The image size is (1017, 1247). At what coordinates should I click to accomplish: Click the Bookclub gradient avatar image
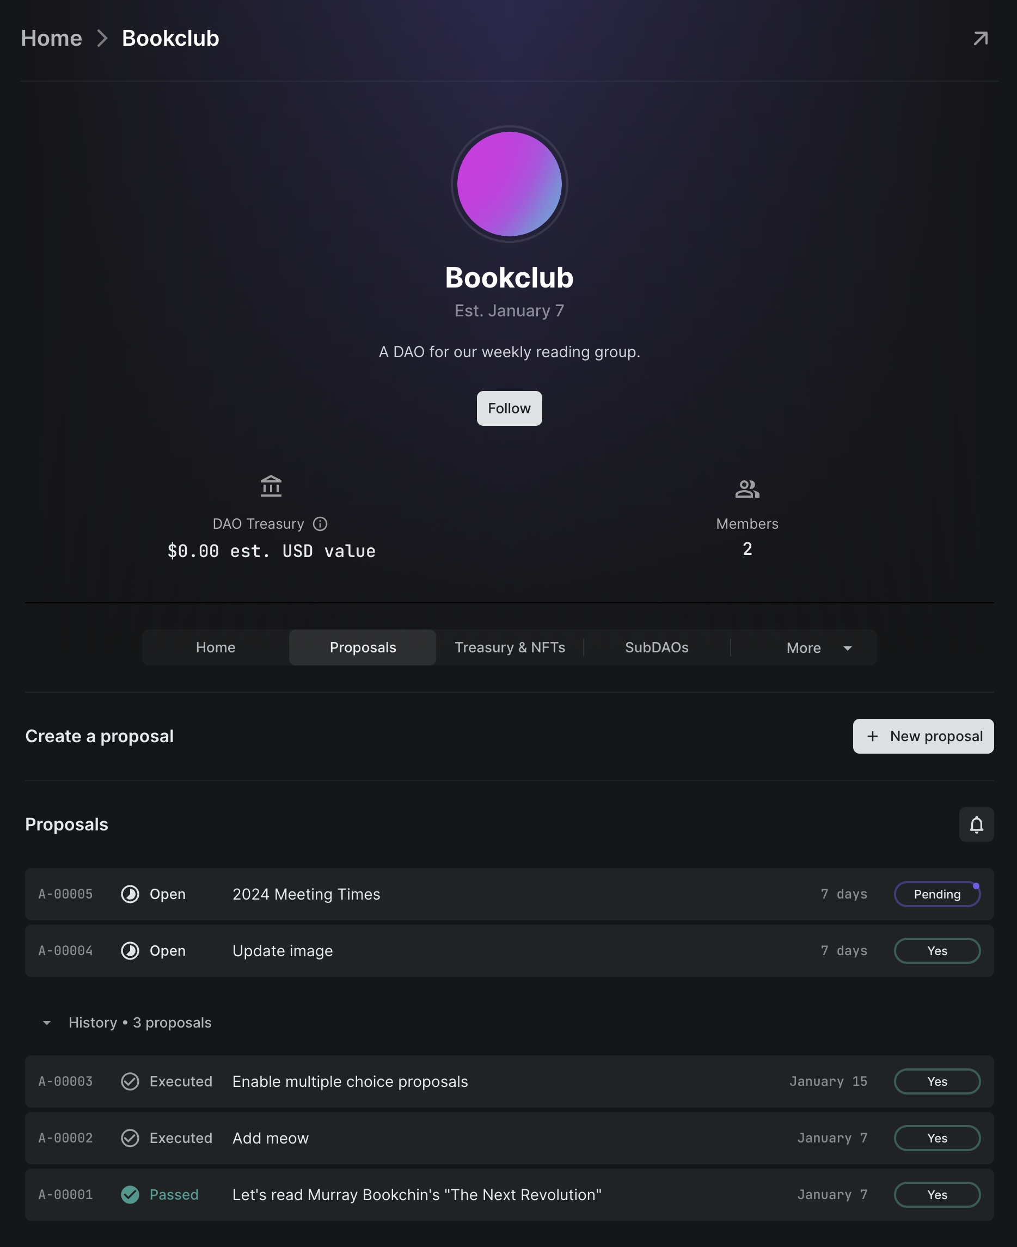click(509, 184)
